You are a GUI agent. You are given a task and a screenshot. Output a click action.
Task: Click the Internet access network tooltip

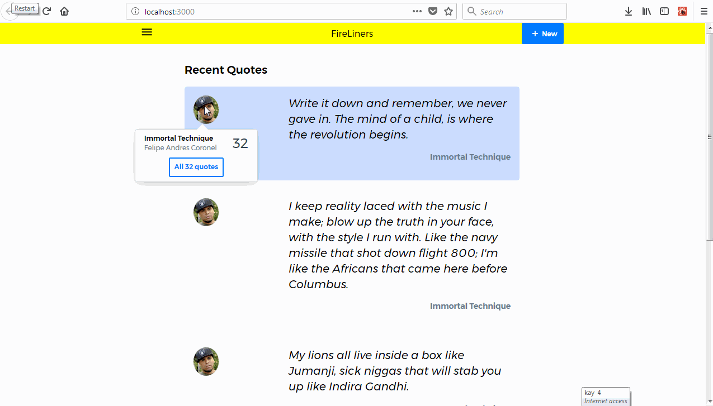point(606,397)
